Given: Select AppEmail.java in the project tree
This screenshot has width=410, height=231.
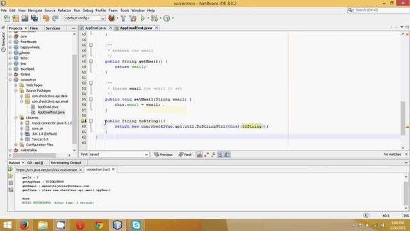Looking at the screenshot, I should [48, 107].
